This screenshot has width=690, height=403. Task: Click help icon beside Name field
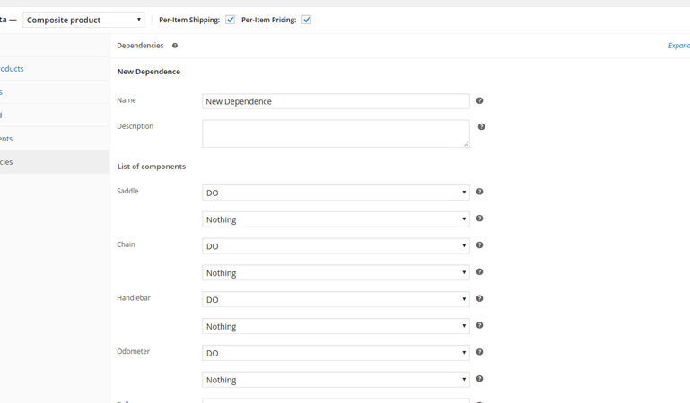[480, 101]
